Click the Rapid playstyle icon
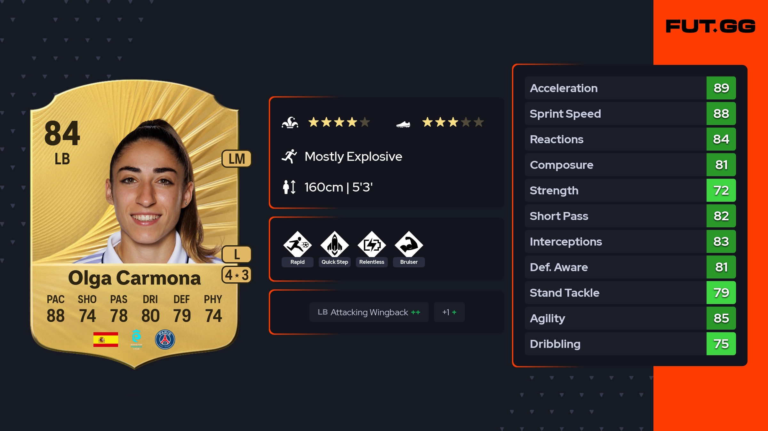Image resolution: width=768 pixels, height=431 pixels. coord(297,245)
